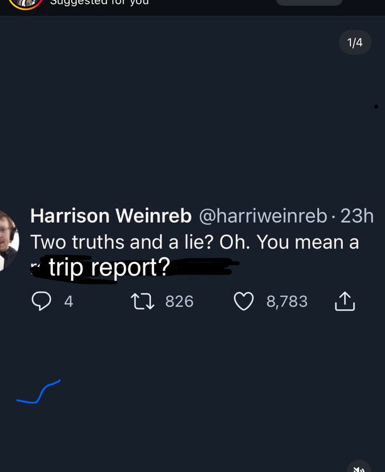Click the reply count 4

69,302
